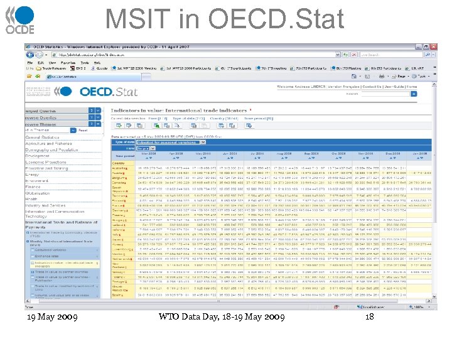This screenshot has height=339, width=452.
Task: Click the Local intranet status bar icon
Action: click(370, 307)
